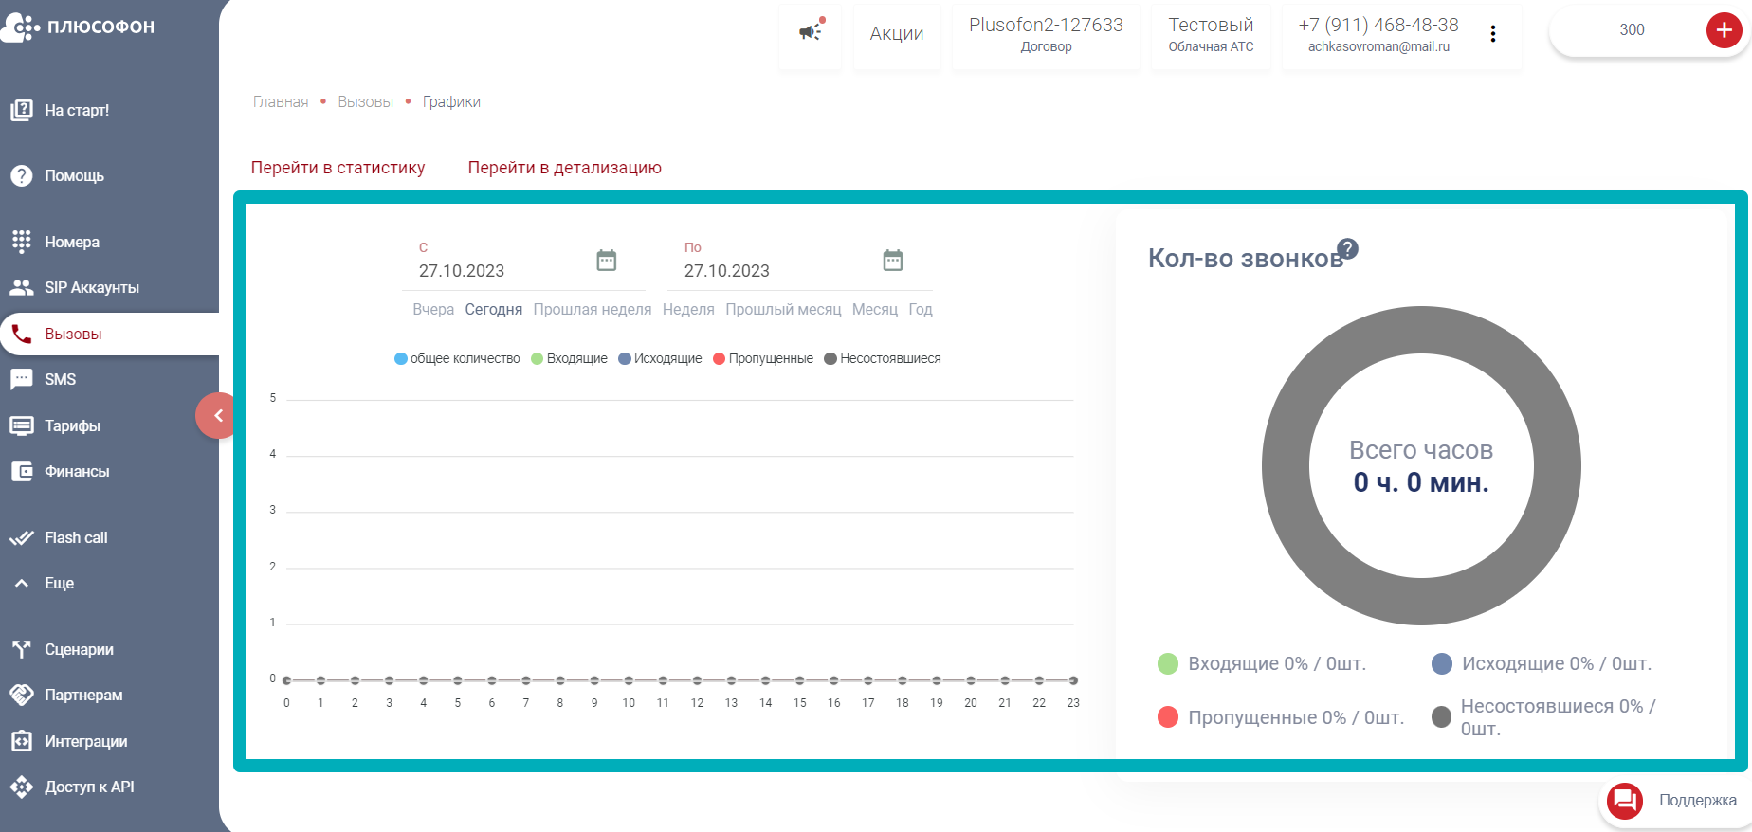Open the Графики breadcrumb link
Image resolution: width=1752 pixels, height=832 pixels.
tap(451, 102)
